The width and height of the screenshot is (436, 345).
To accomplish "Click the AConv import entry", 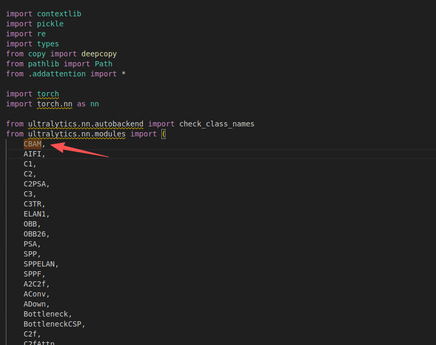I will (x=35, y=294).
